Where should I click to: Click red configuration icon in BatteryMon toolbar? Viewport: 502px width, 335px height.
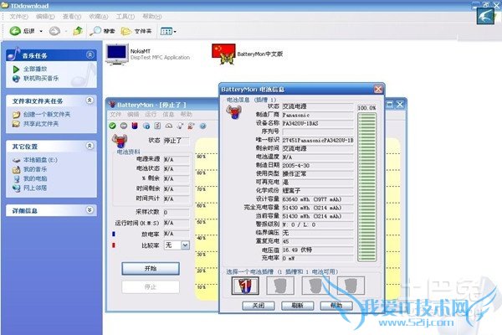pos(192,126)
